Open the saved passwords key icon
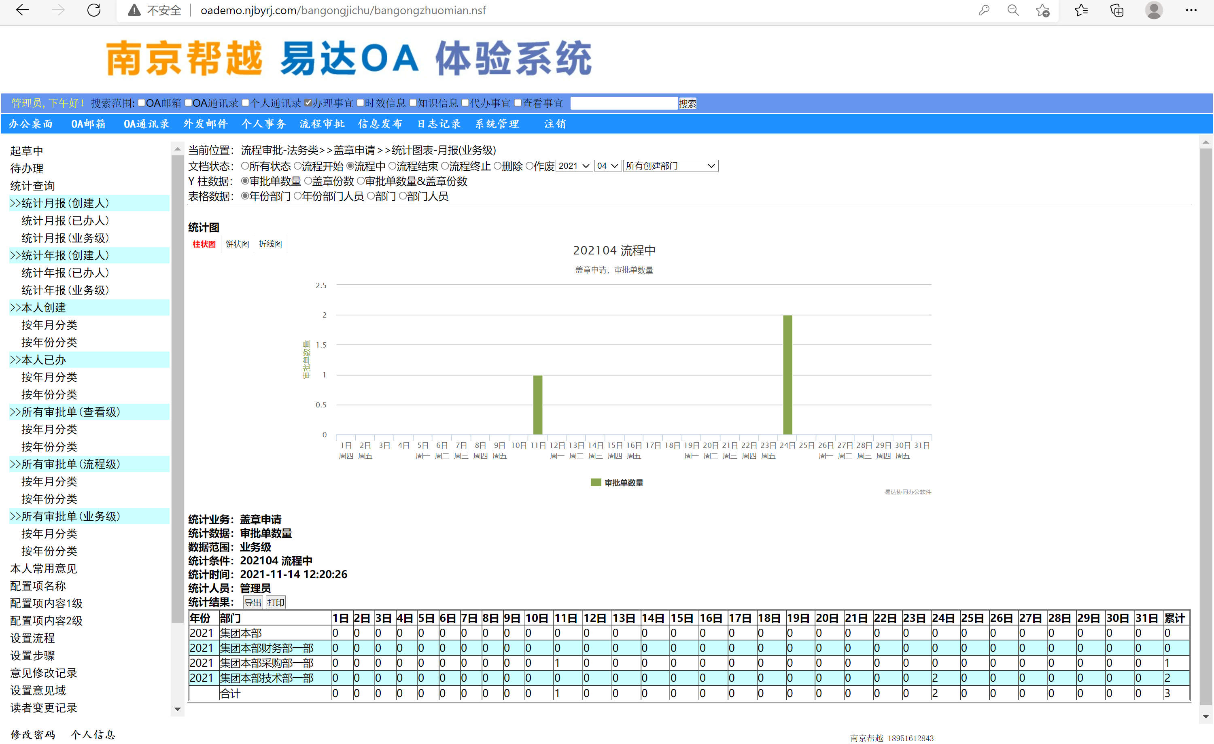The image size is (1214, 744). click(984, 11)
